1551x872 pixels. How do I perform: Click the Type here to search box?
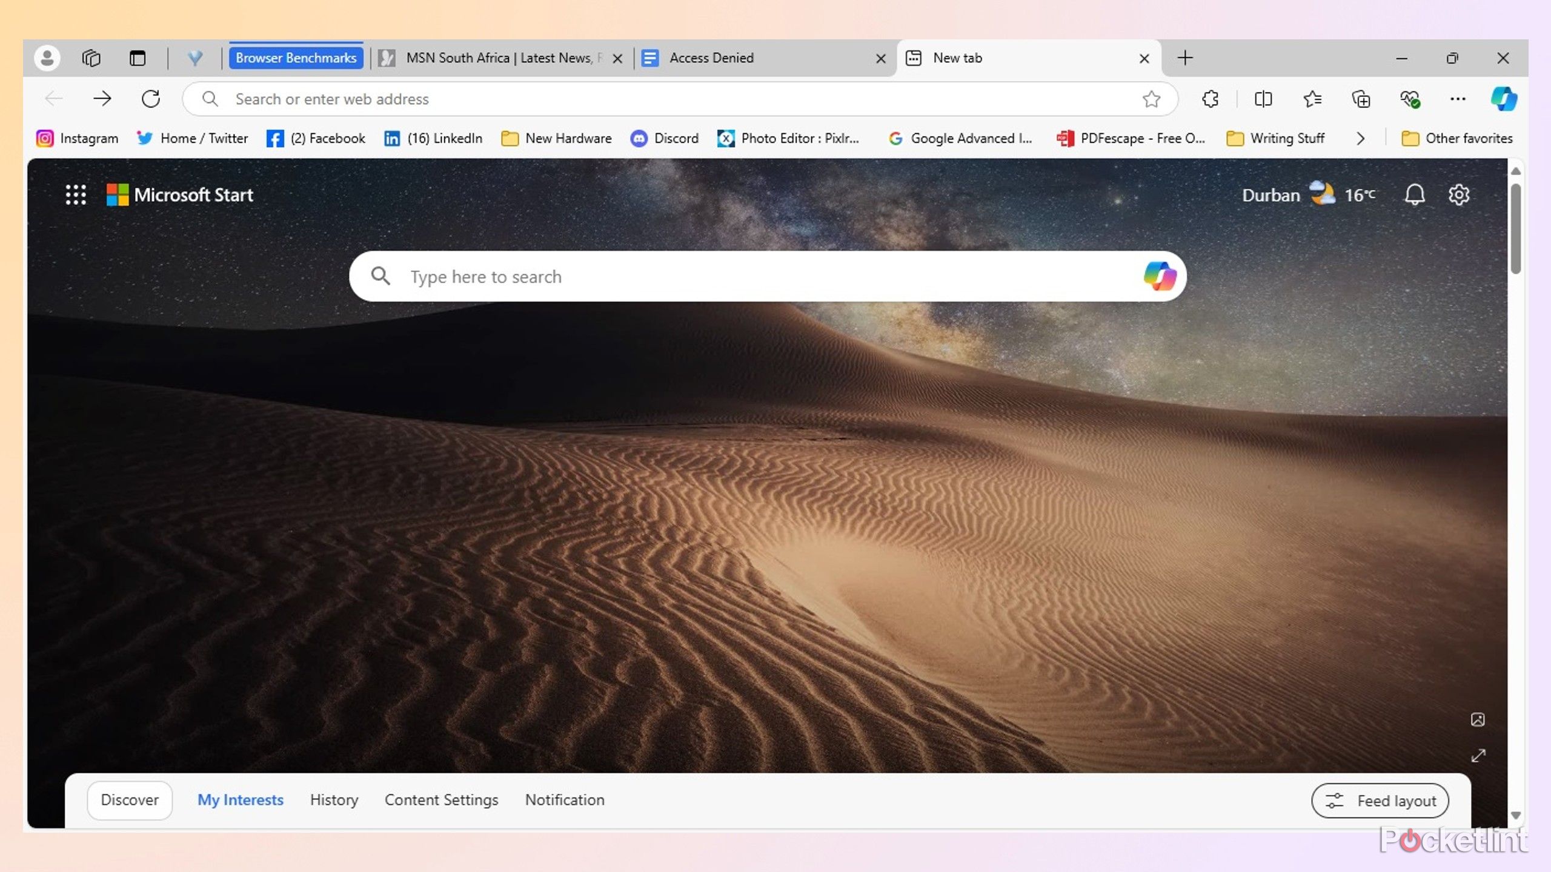(768, 276)
